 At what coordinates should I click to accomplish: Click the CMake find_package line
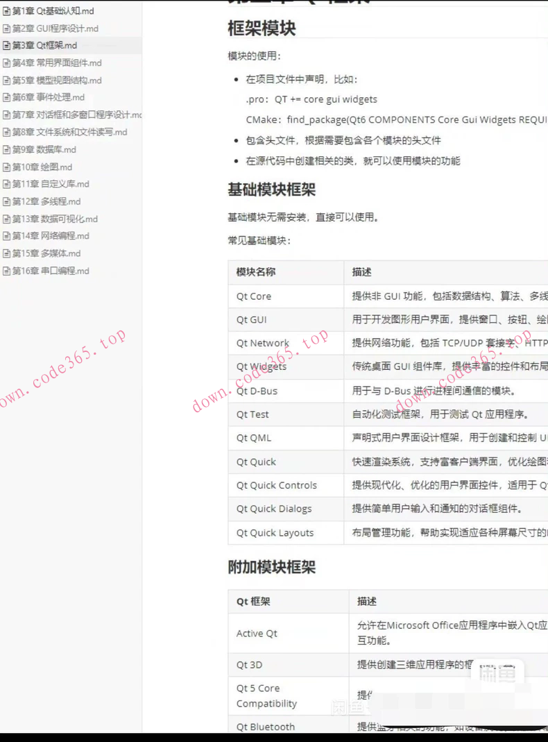[x=397, y=119]
